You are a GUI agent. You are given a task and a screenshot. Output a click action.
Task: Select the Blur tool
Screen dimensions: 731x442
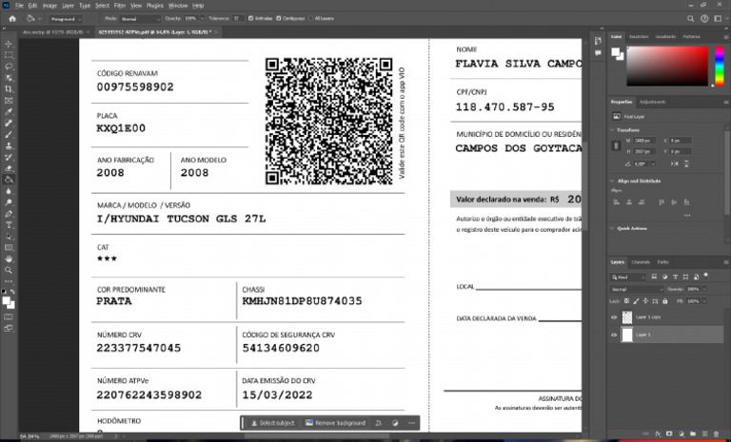pos(9,191)
